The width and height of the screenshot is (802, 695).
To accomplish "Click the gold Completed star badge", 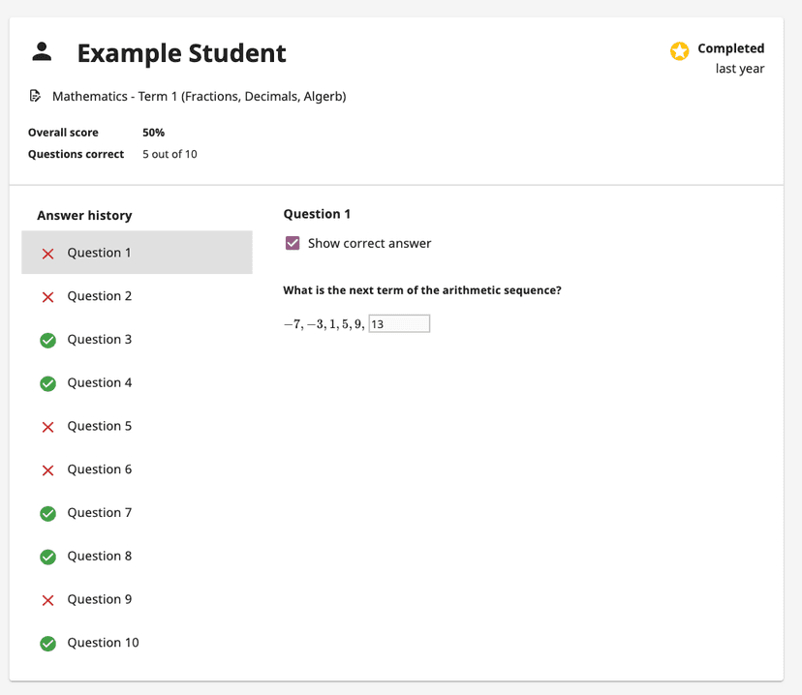I will point(681,49).
